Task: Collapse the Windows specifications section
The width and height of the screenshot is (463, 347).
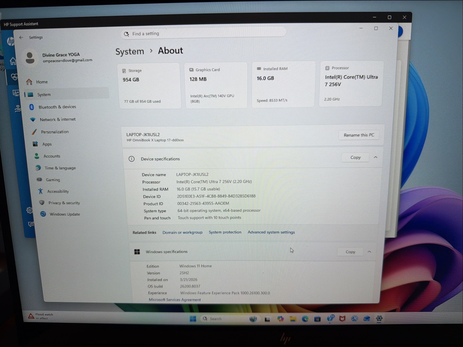Action: coord(369,252)
